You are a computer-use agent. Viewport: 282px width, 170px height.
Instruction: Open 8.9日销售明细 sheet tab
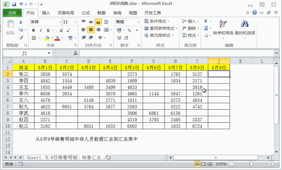click(61, 158)
